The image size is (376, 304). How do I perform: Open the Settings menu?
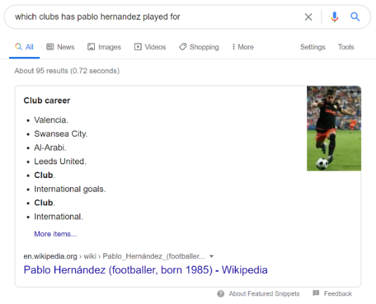coord(313,47)
